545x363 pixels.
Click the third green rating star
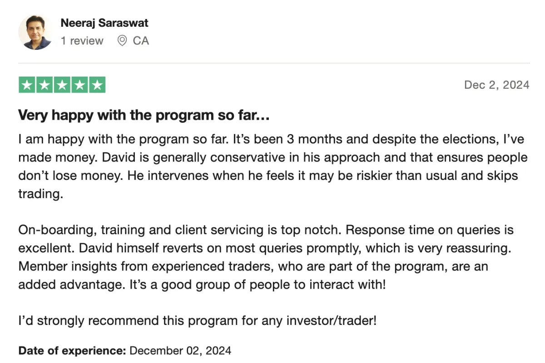point(62,85)
